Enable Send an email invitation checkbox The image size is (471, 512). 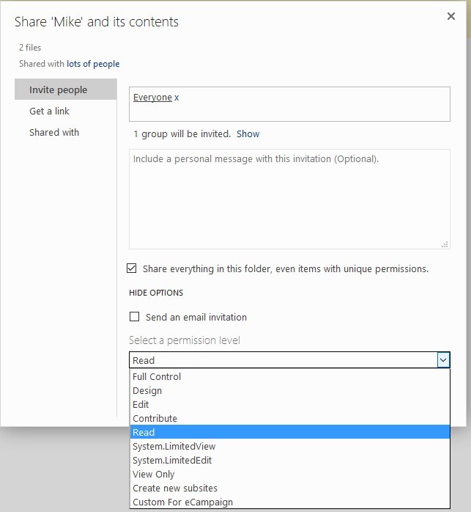pos(134,317)
